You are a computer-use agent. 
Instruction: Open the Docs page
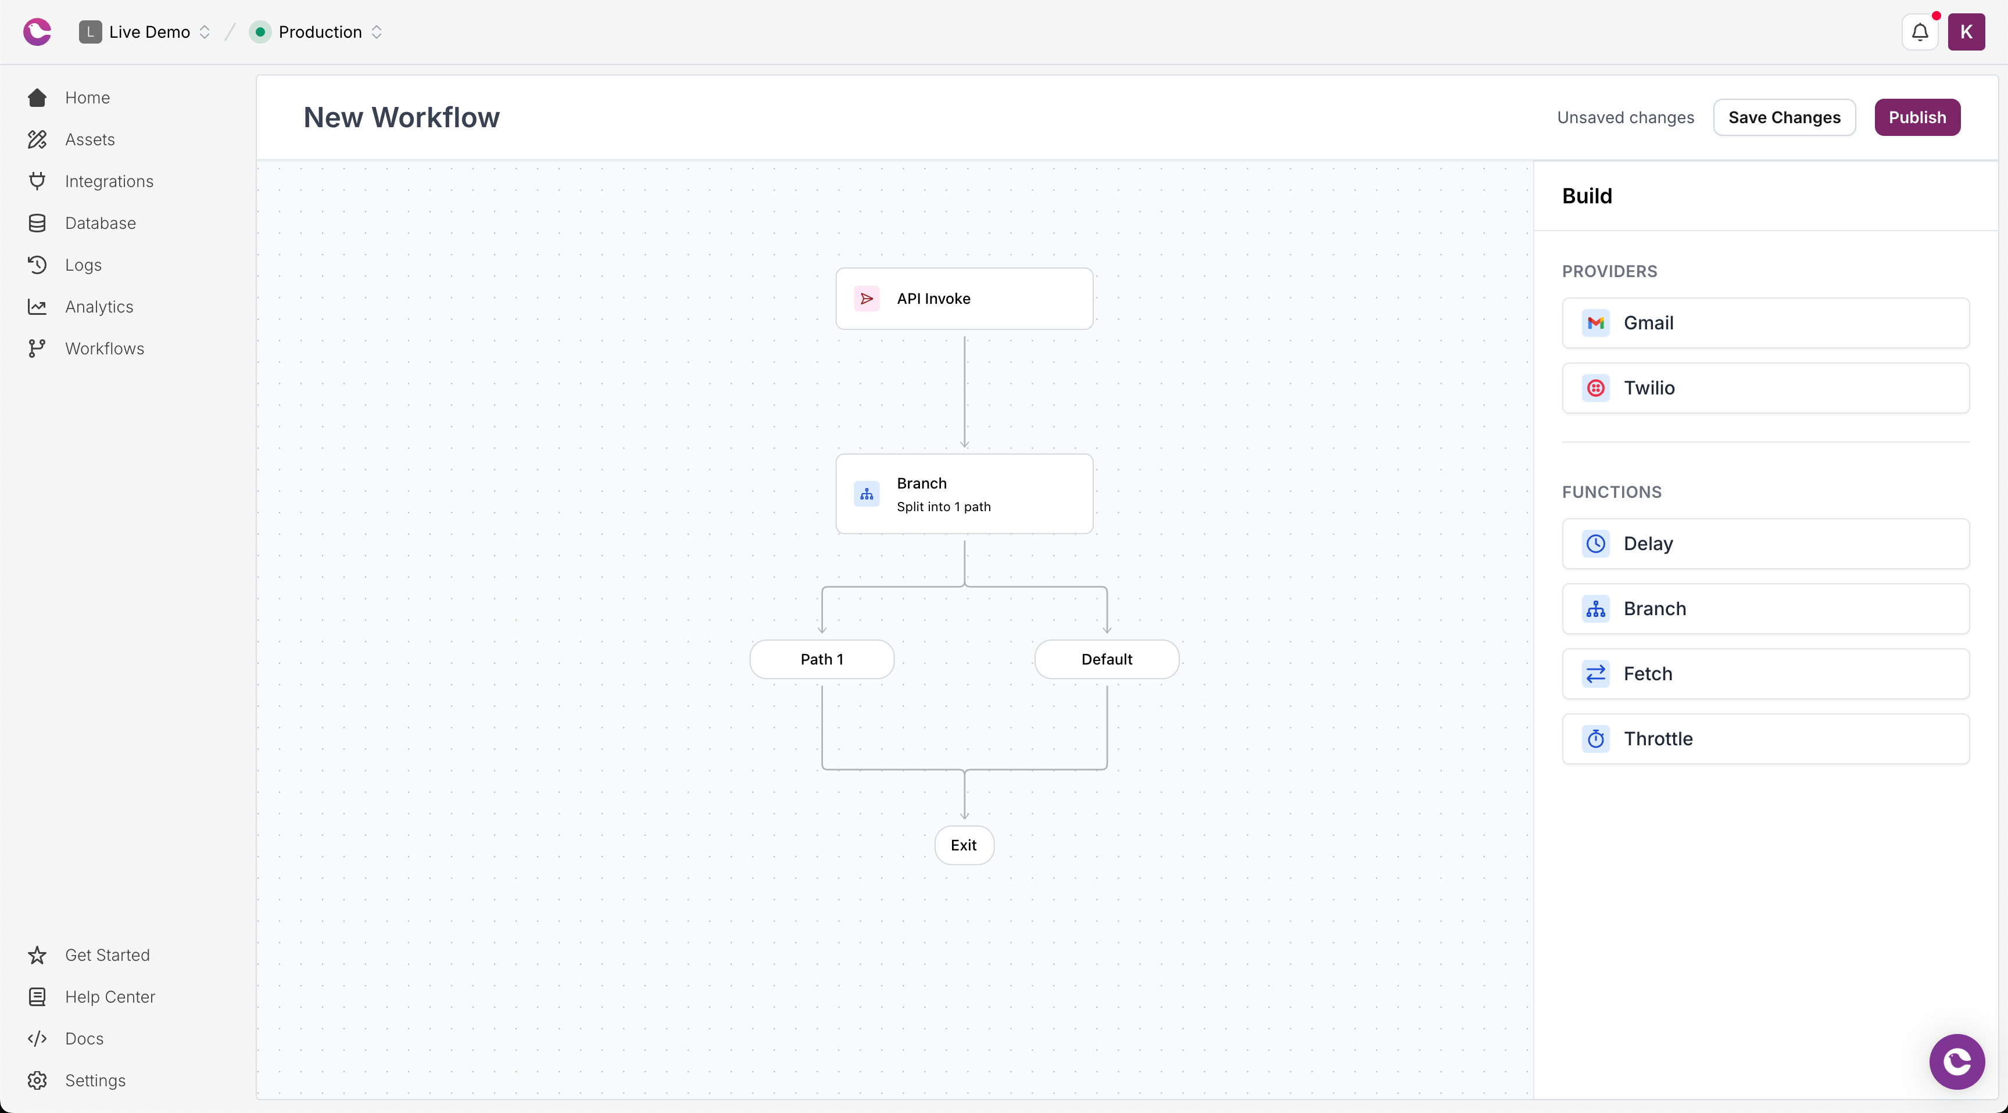pos(84,1039)
